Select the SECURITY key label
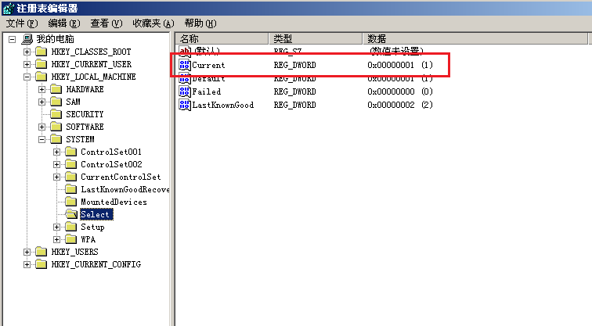Viewport: 592px width, 326px height. pyautogui.click(x=85, y=114)
